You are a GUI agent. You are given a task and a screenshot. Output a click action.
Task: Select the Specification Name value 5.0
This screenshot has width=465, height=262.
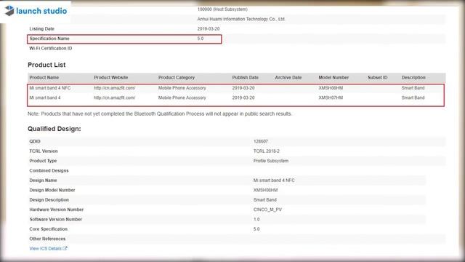coord(201,39)
